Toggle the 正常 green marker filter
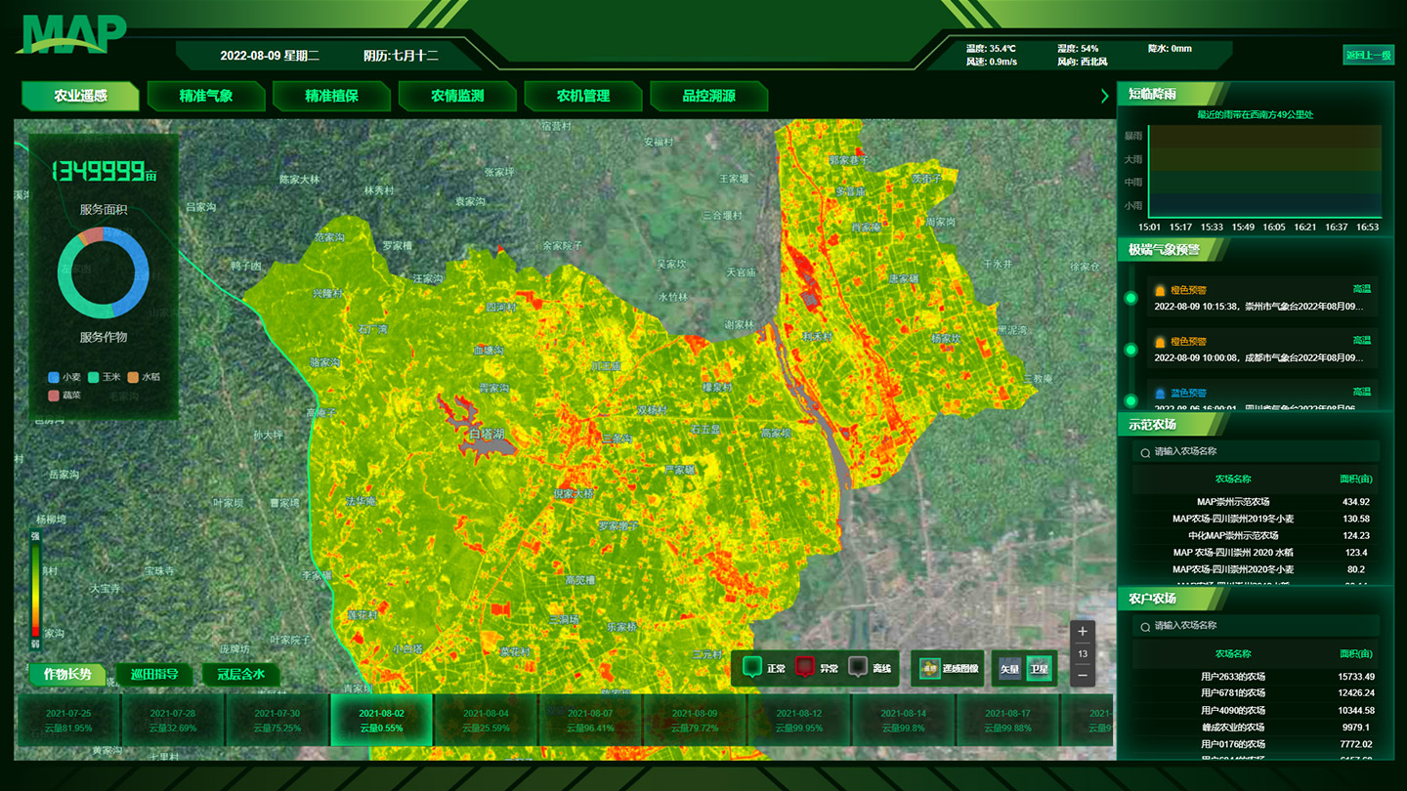The width and height of the screenshot is (1407, 791). click(x=751, y=668)
